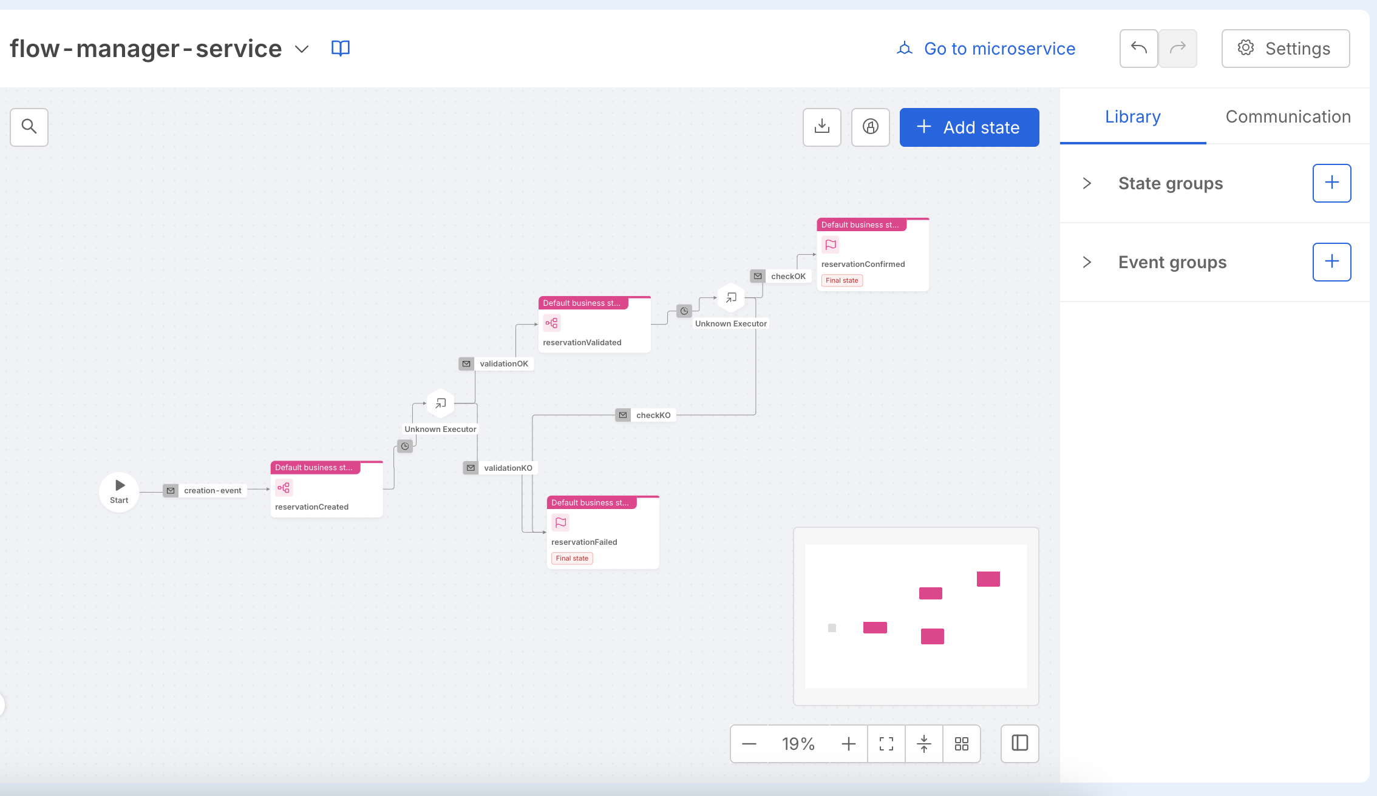This screenshot has height=796, width=1377.
Task: Switch to the Communication tab
Action: pos(1288,116)
